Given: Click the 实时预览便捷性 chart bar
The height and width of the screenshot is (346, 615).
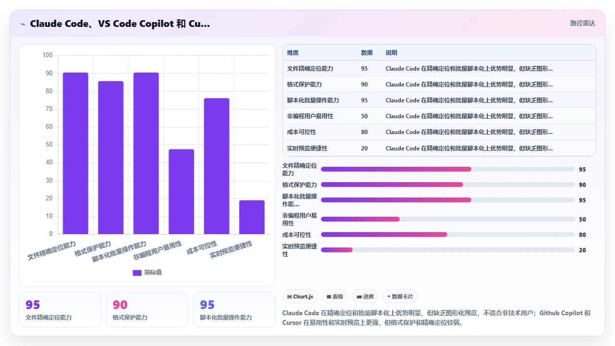Looking at the screenshot, I should click(x=252, y=217).
